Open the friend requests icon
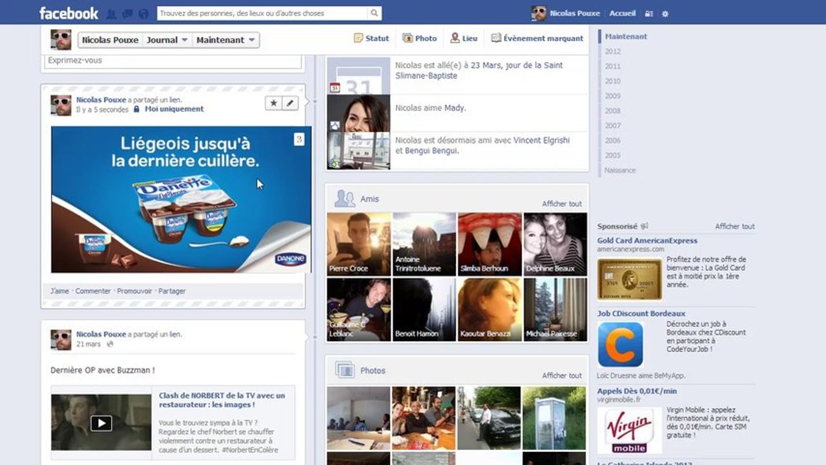 pos(110,13)
